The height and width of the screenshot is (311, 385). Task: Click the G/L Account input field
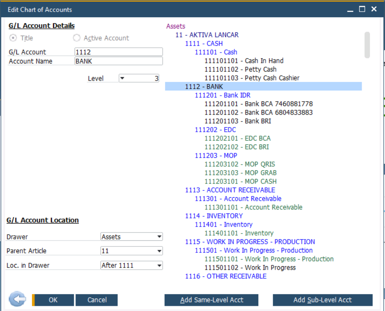click(119, 52)
